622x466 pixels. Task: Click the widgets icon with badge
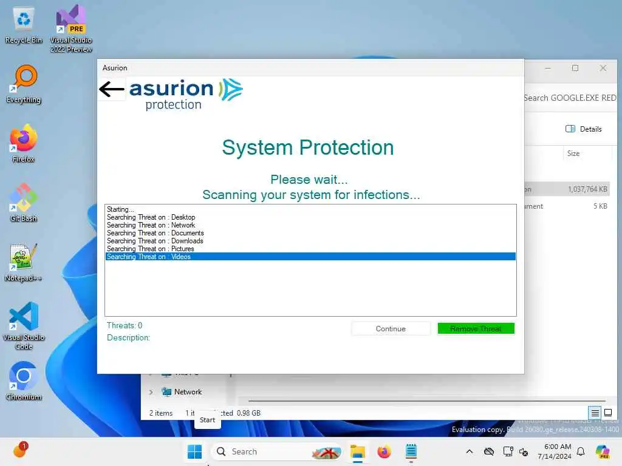pos(20,451)
